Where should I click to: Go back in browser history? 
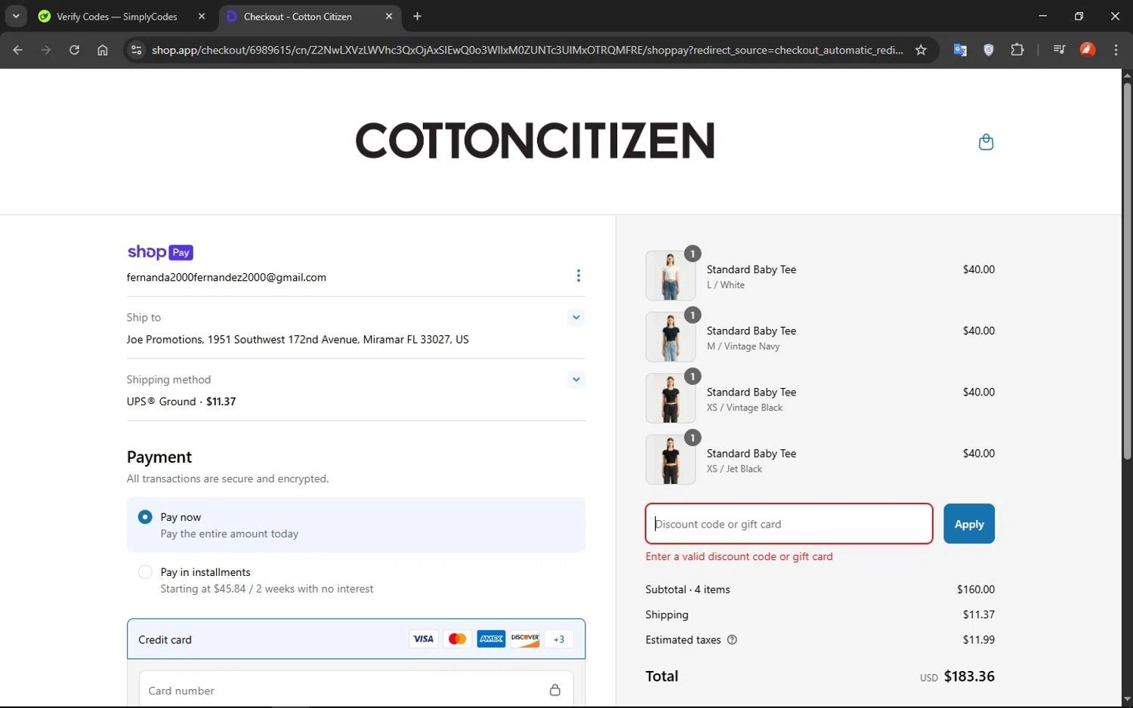18,50
